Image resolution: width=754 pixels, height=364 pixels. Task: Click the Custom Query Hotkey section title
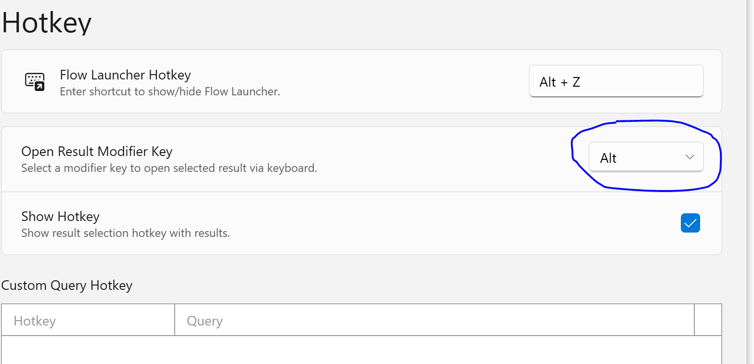tap(67, 286)
